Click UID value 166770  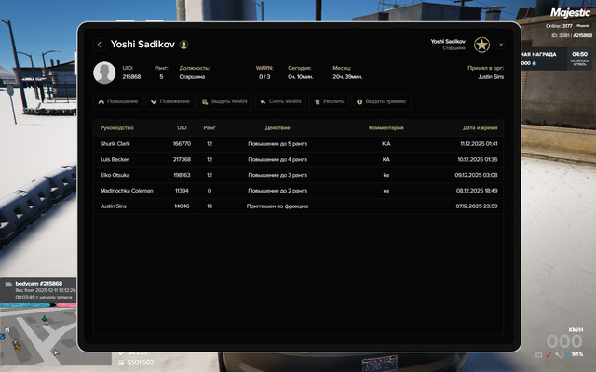point(182,144)
